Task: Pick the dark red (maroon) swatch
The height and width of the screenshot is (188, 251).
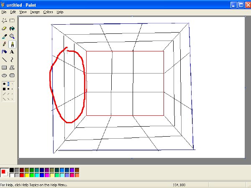Action: click(x=22, y=170)
